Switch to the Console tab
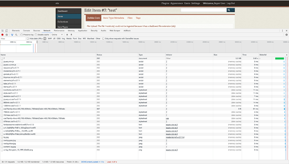Screen dimensions: 289x164 point(26,31)
